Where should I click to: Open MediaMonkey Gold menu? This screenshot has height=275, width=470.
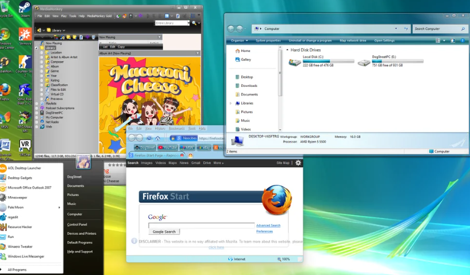point(99,16)
